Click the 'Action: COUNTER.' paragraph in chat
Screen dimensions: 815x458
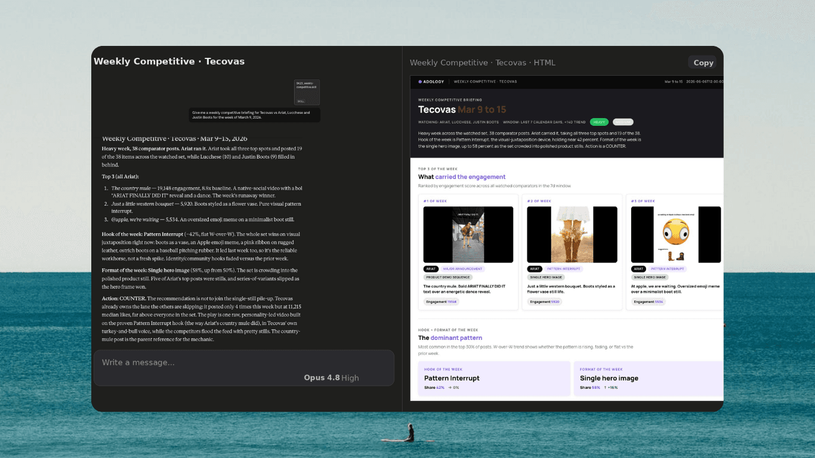(x=202, y=319)
